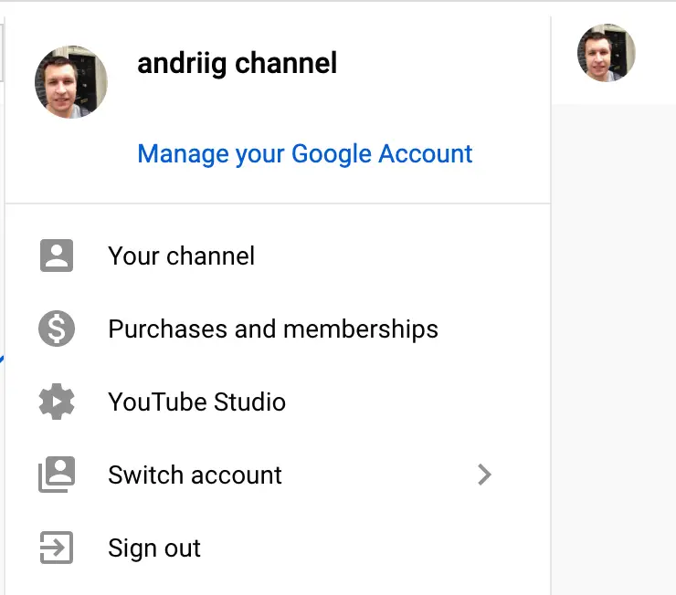Screen dimensions: 676x595
Task: Click the dollar sign Purchases icon
Action: (57, 329)
